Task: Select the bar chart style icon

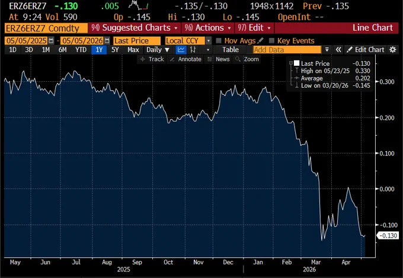Action: (193, 50)
